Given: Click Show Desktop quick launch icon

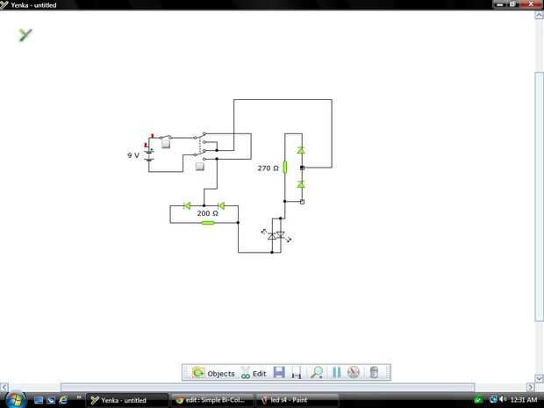Looking at the screenshot, I should coord(39,400).
